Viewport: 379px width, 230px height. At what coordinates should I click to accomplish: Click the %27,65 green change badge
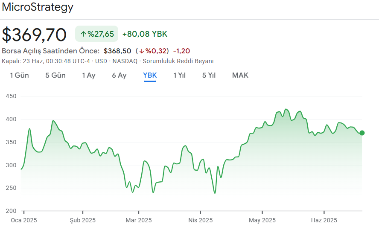tap(97, 34)
